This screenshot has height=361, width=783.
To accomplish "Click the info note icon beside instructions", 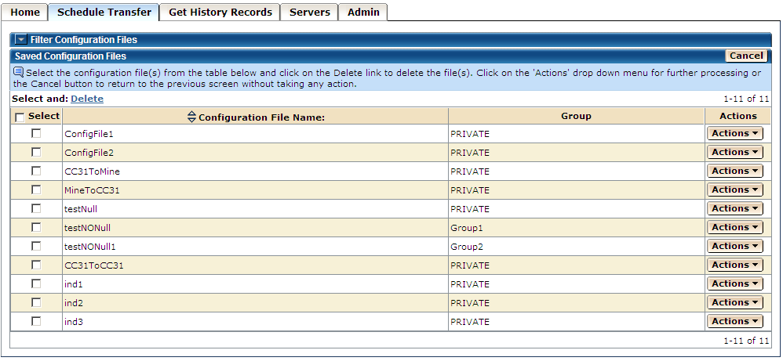I will (19, 72).
